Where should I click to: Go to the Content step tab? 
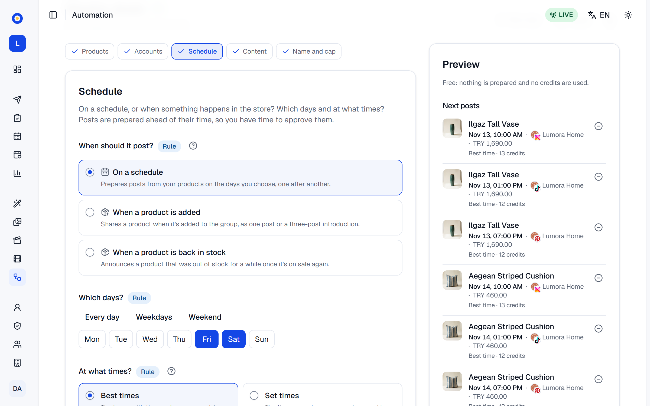(x=249, y=51)
